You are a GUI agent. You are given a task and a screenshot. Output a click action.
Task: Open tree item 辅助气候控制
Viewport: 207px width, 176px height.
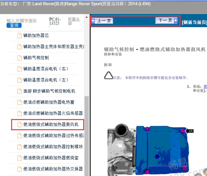click(36, 58)
